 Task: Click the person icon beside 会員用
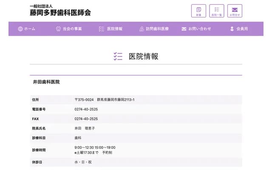pyautogui.click(x=232, y=29)
